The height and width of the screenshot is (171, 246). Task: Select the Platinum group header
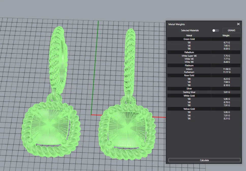coord(189,66)
